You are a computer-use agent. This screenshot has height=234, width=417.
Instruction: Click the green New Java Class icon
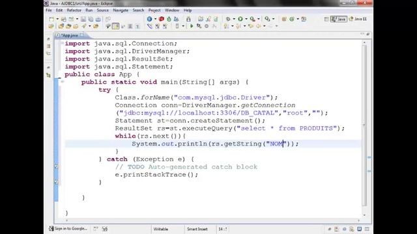click(292, 19)
